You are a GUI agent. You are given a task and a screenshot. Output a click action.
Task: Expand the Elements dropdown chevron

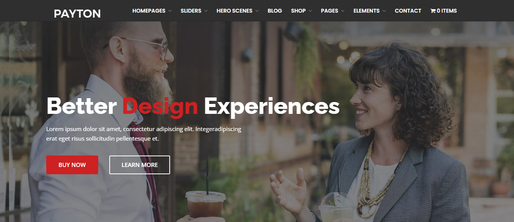[384, 11]
